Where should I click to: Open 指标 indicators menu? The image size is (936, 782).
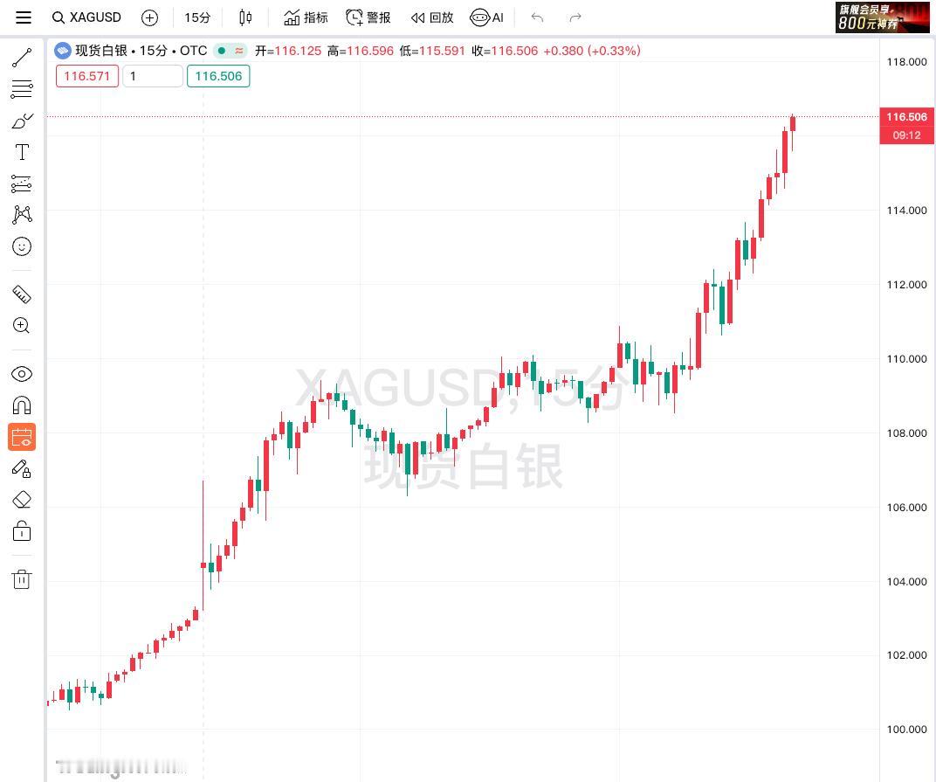306,18
